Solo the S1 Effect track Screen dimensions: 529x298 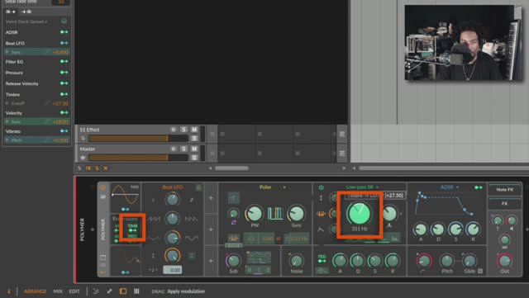(x=183, y=130)
